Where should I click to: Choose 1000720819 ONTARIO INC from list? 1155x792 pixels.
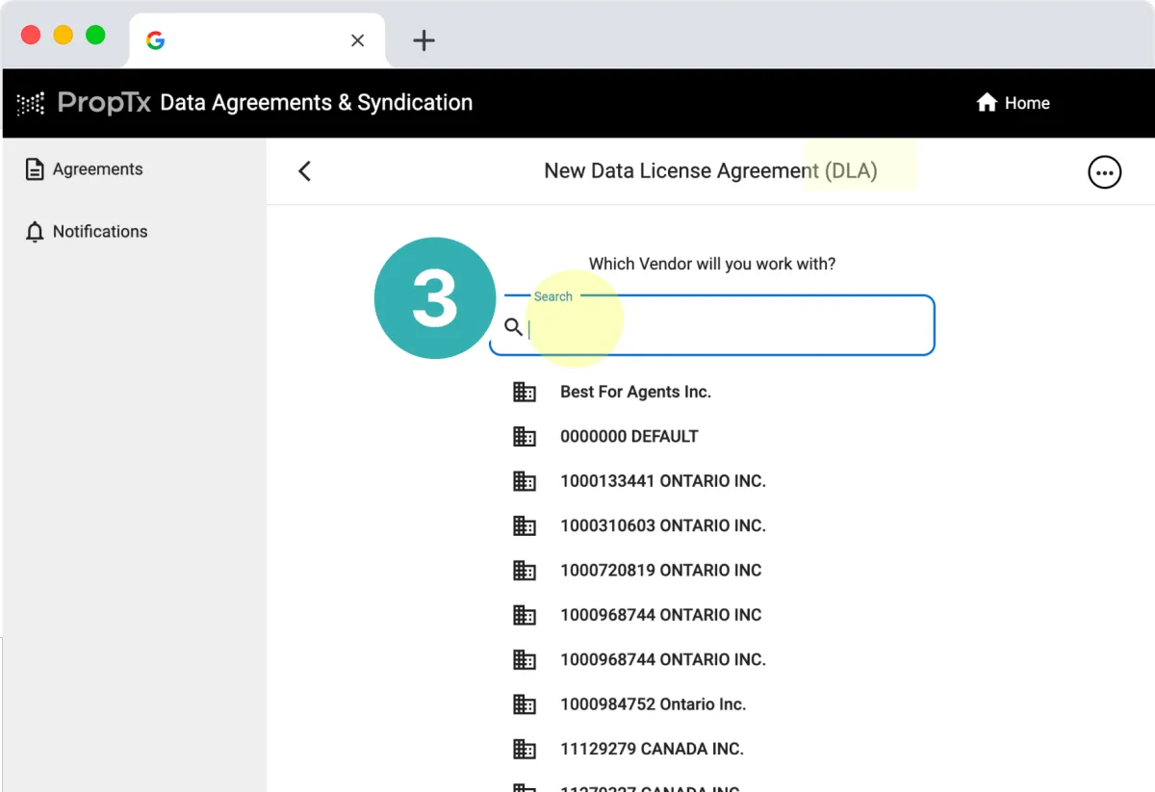point(660,570)
